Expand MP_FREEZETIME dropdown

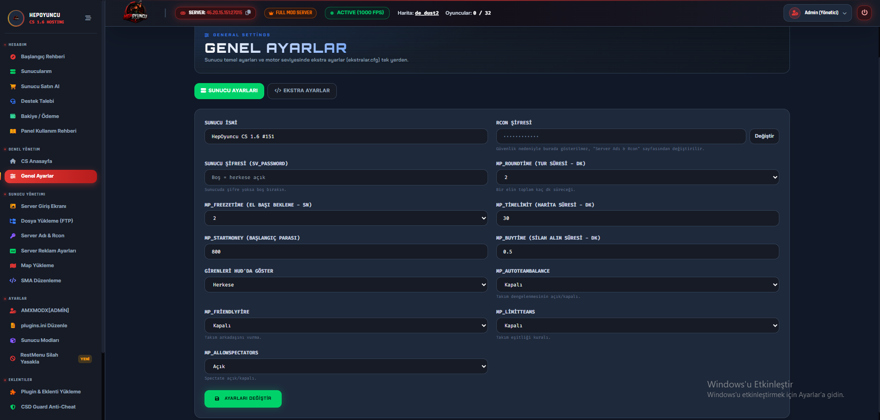[x=346, y=218]
